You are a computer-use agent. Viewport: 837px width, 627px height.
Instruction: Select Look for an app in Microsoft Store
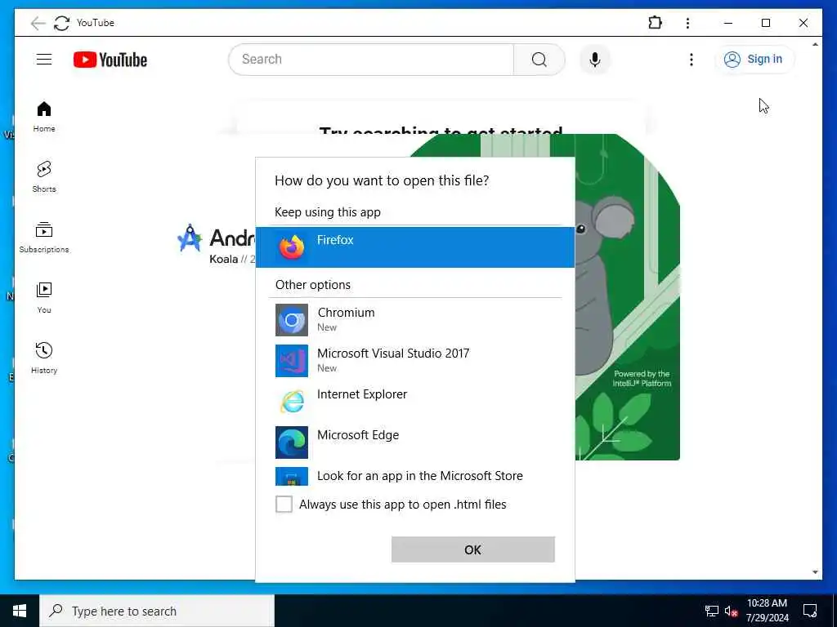pyautogui.click(x=415, y=476)
